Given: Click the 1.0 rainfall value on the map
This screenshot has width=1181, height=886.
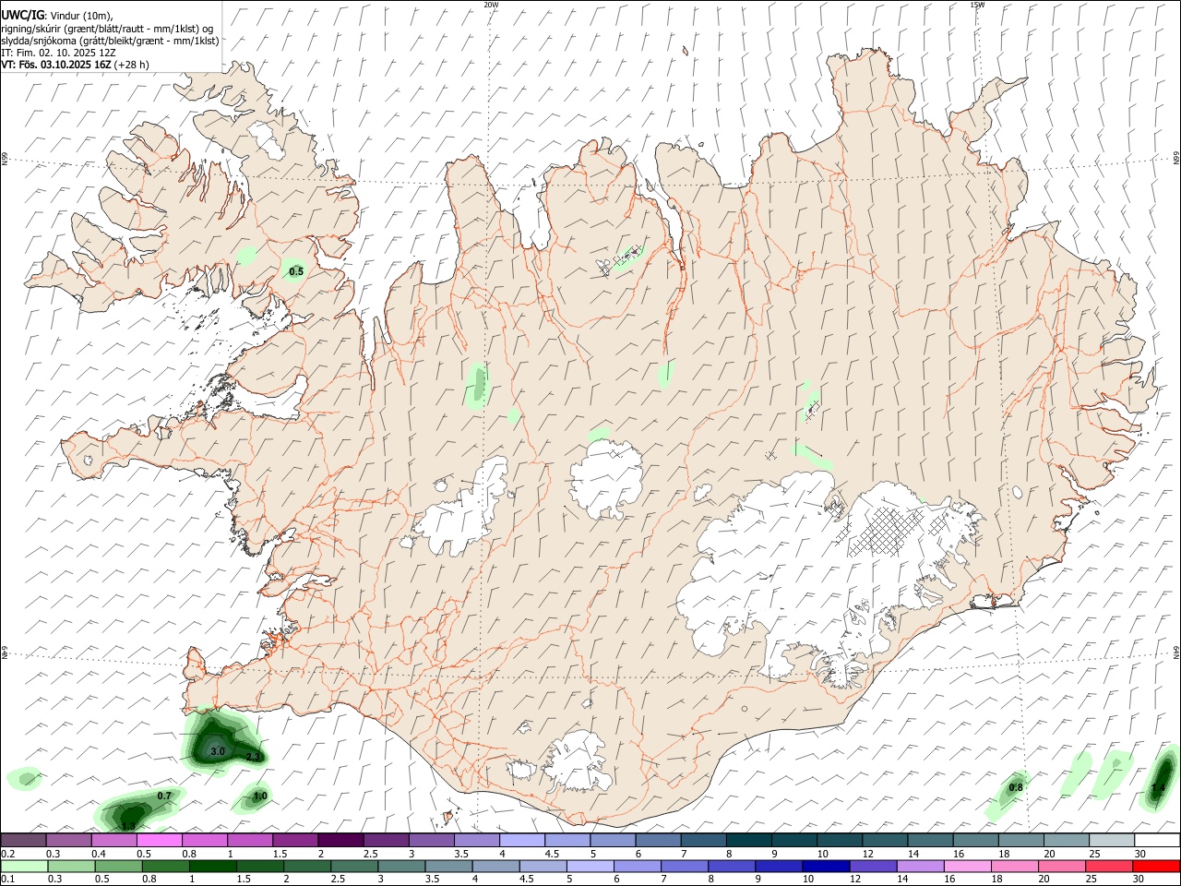Looking at the screenshot, I should (260, 796).
